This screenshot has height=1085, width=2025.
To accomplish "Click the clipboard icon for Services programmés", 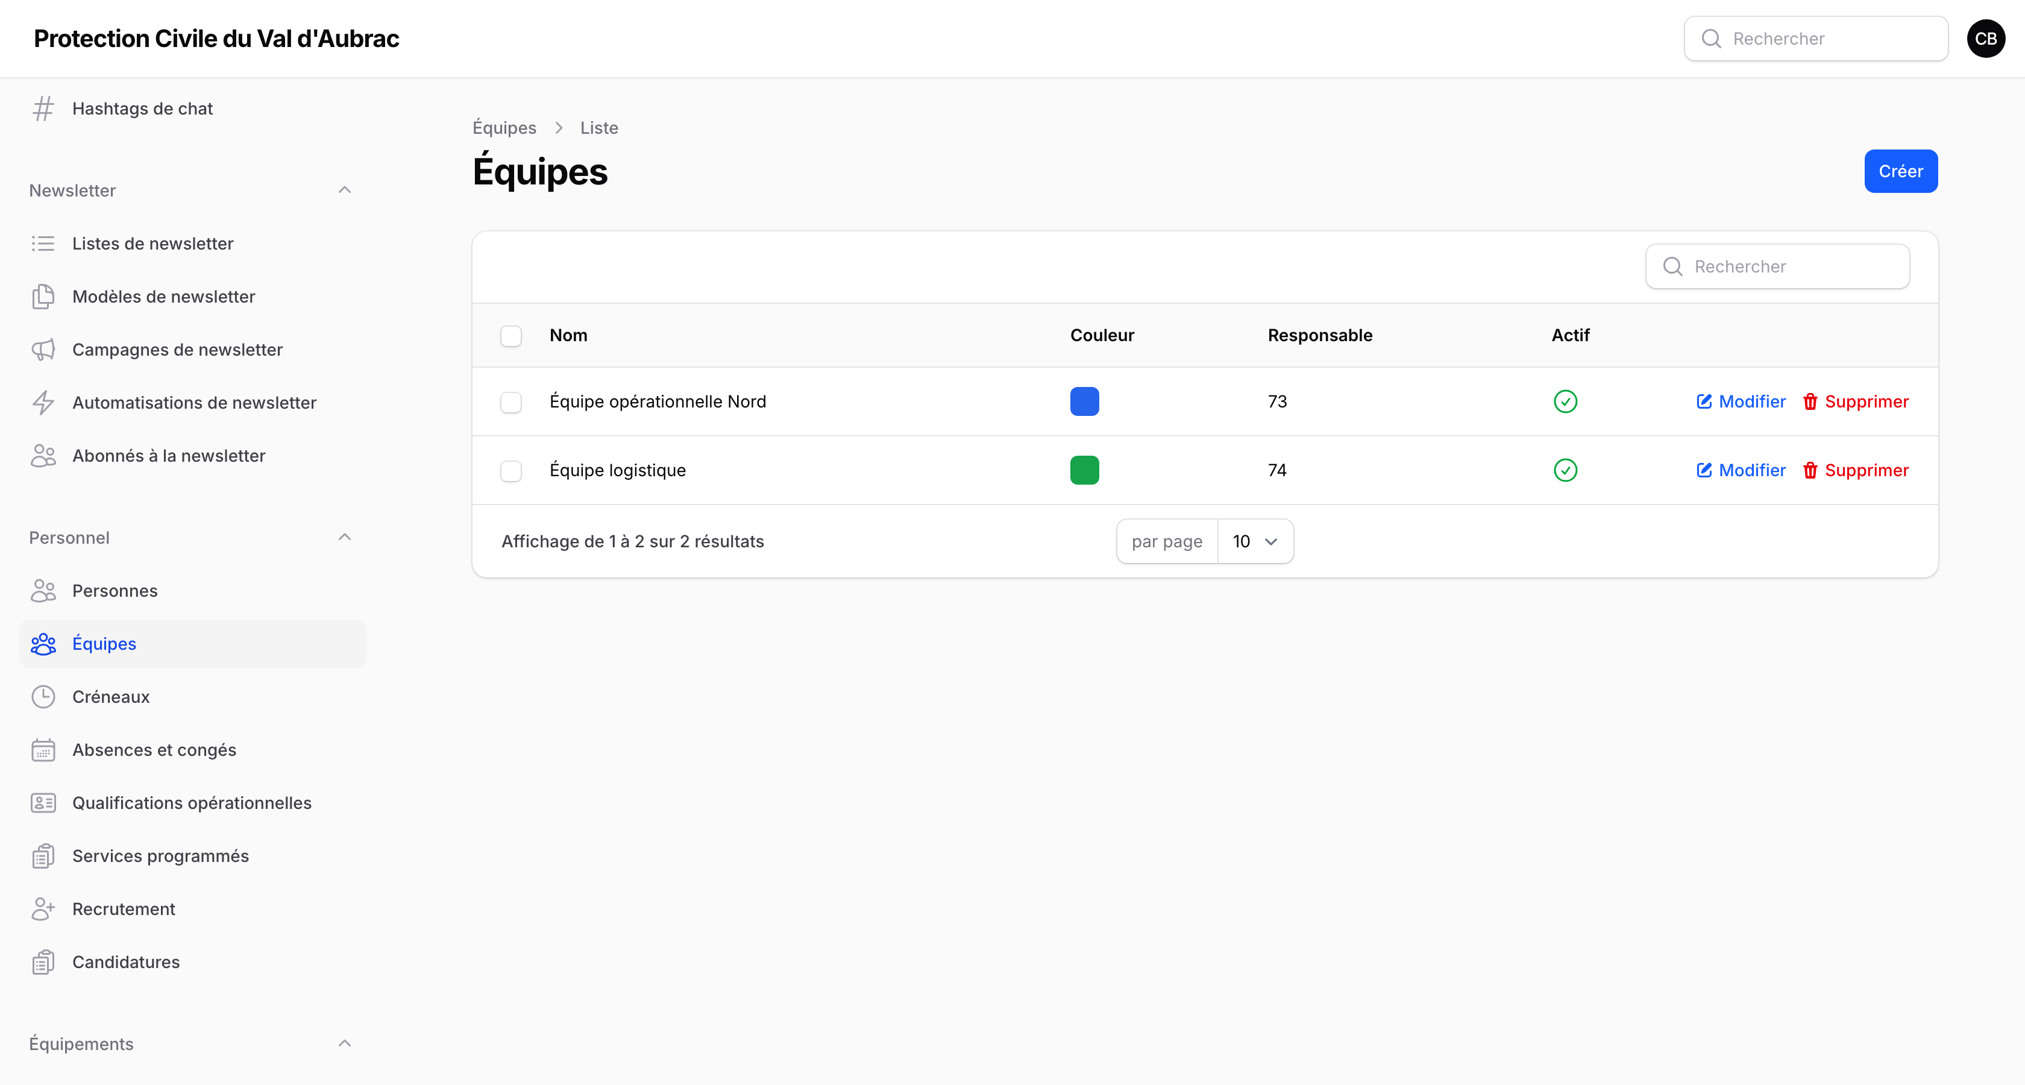I will coord(43,856).
